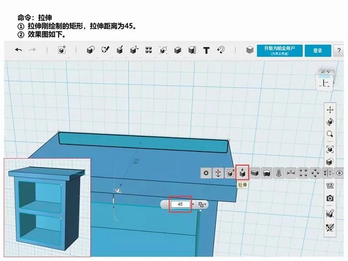Image resolution: width=348 pixels, height=261 pixels.
Task: Toggle grid visibility icon in navigation bar
Action: (x=330, y=186)
